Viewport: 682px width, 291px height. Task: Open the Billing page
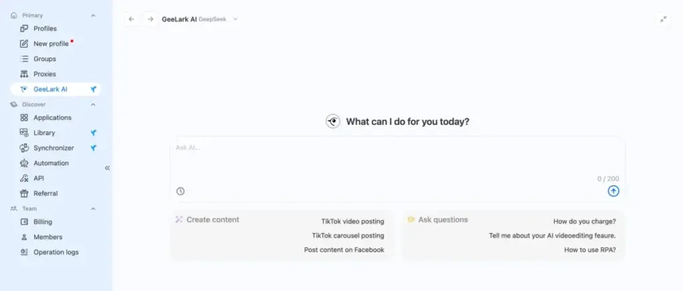coord(43,222)
